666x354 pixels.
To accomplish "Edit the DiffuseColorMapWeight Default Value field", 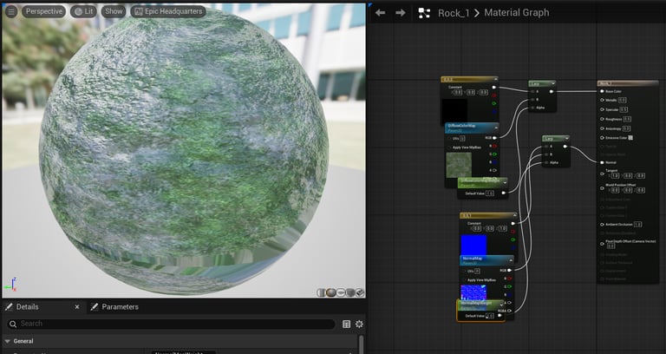I will tap(489, 193).
